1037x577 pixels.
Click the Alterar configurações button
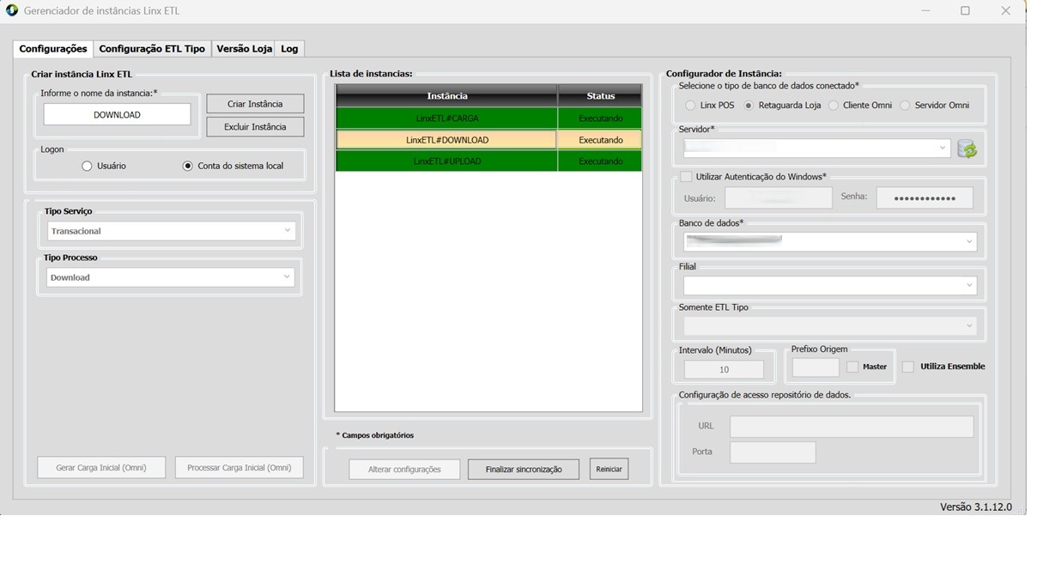[x=404, y=470]
